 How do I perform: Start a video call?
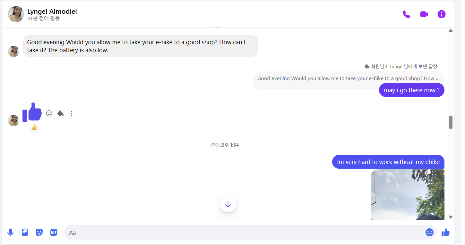(x=424, y=14)
